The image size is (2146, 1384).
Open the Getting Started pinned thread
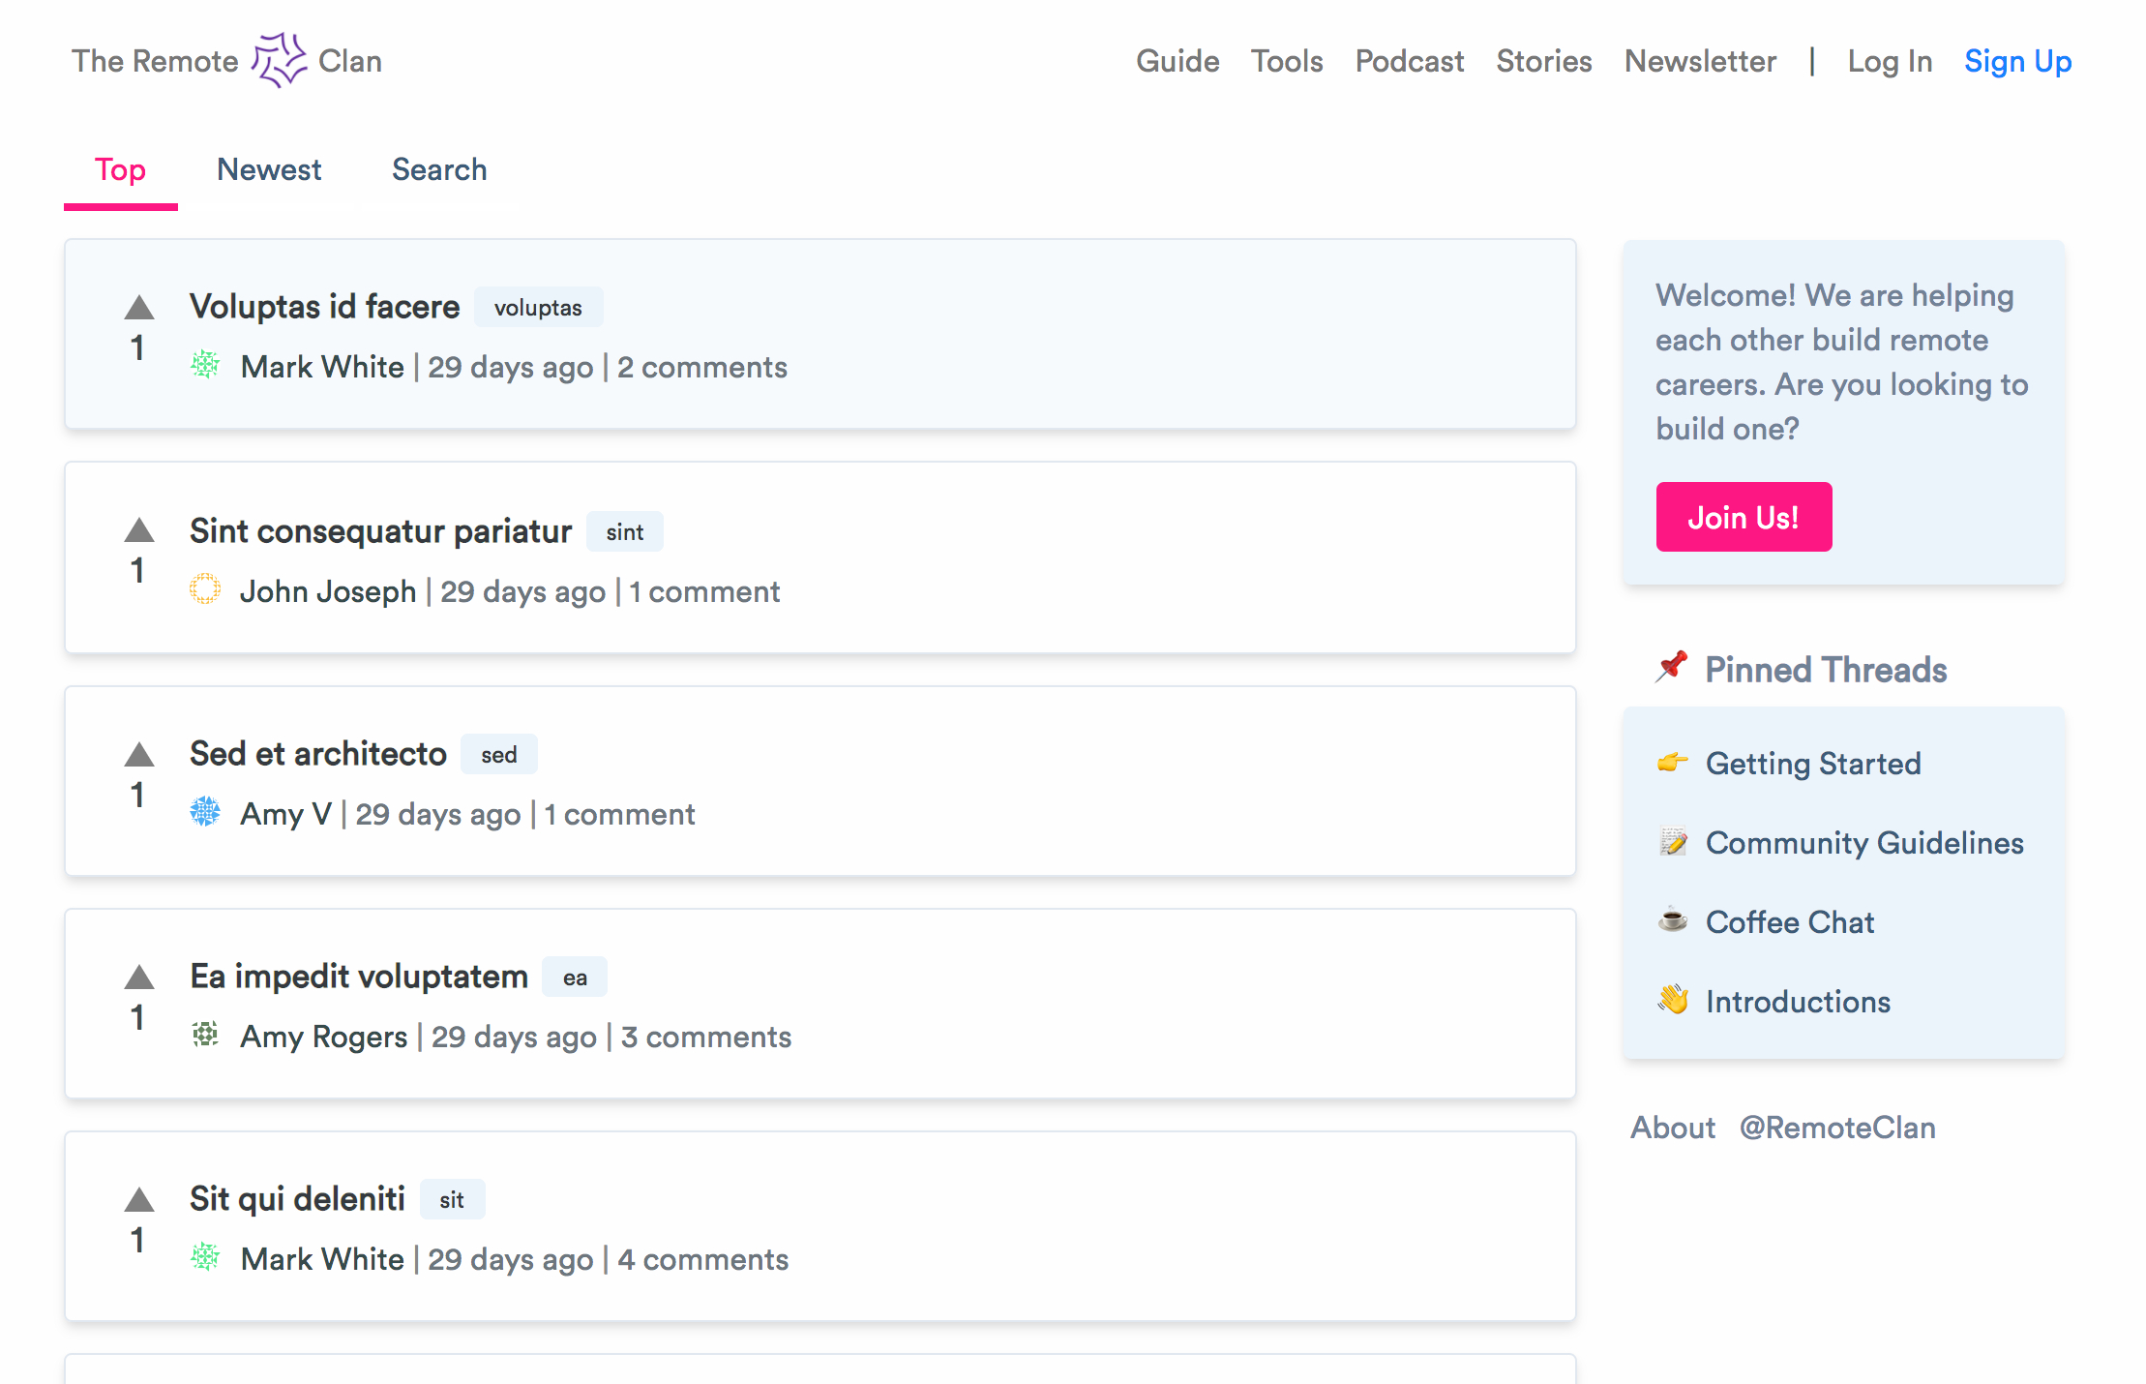1812,764
